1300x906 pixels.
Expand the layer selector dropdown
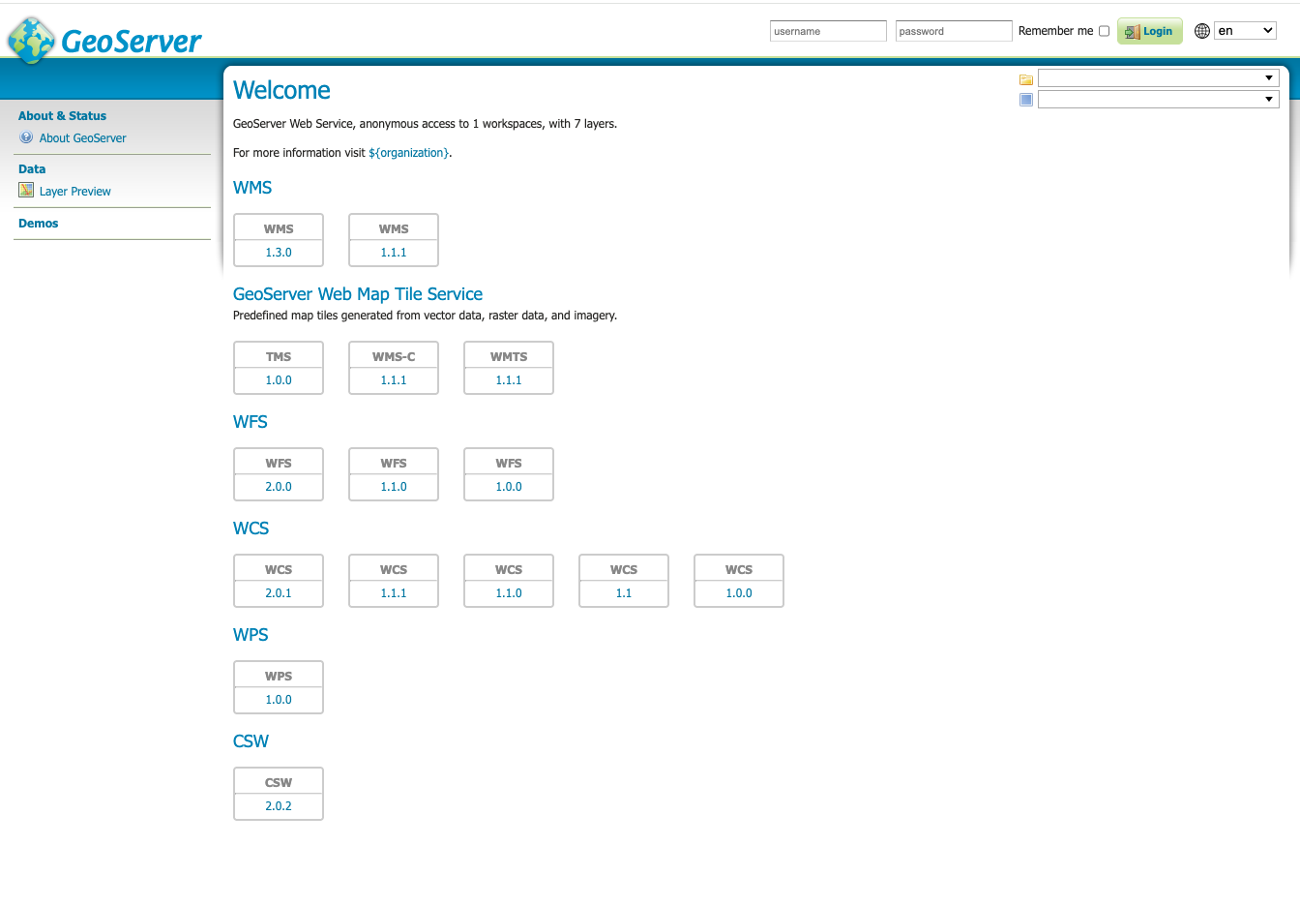click(x=1158, y=100)
